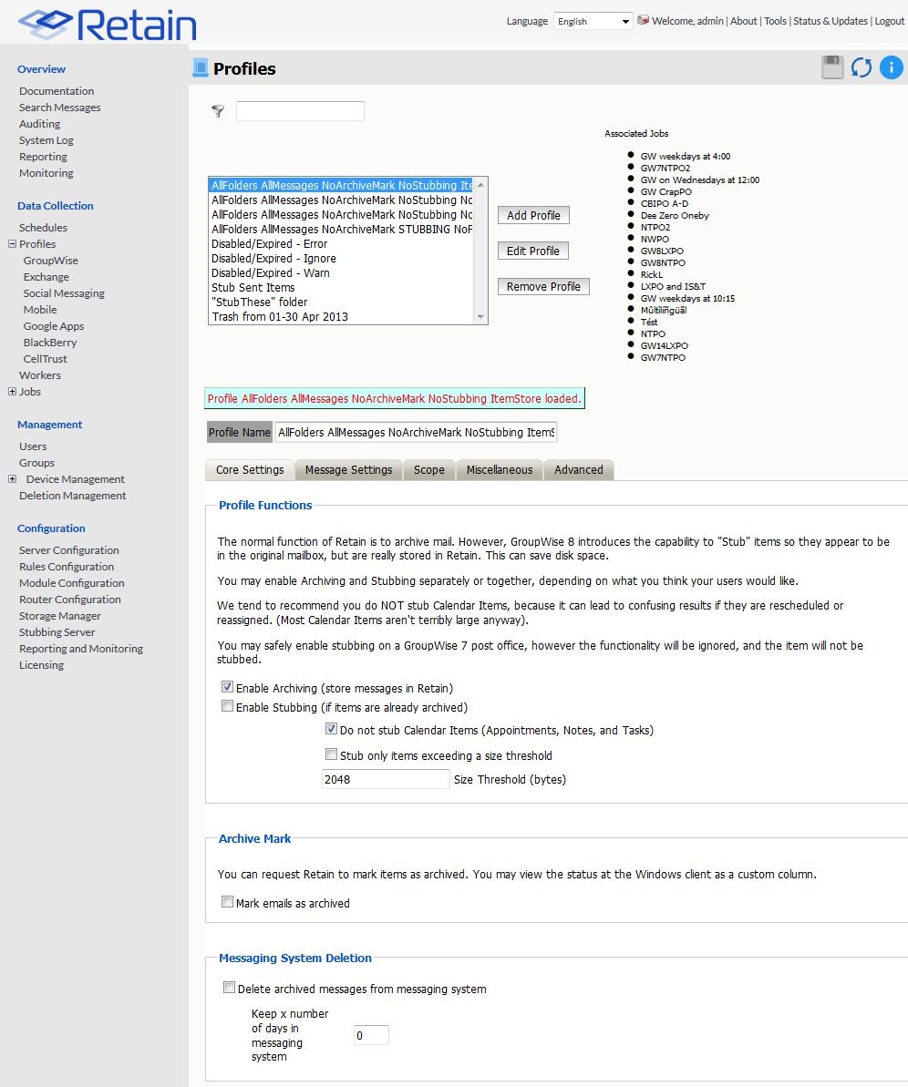This screenshot has width=908, height=1087.
Task: Check Delete archived messages from messaging system
Action: [x=229, y=987]
